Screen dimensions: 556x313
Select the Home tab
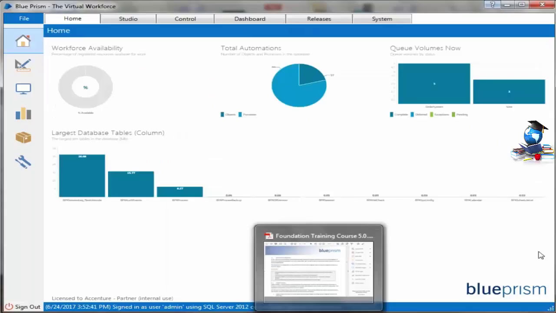click(73, 19)
